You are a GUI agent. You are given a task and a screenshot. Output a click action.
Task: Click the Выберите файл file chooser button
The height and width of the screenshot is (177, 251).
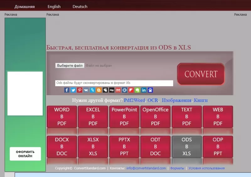pyautogui.click(x=70, y=65)
